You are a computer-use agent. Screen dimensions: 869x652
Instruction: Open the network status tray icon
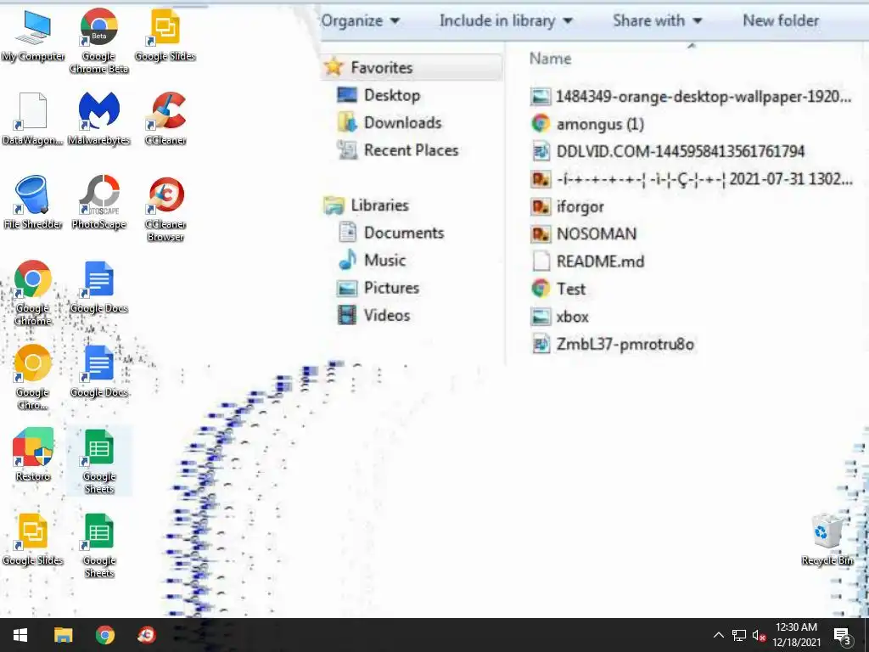coord(739,635)
